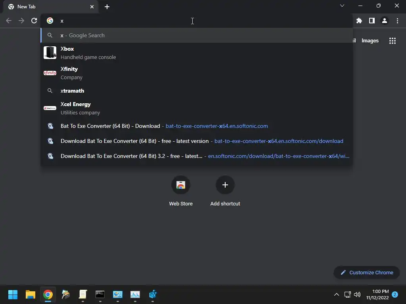This screenshot has width=406, height=304.
Task: Choose the Xcel Energy suggestion
Action: 197,108
